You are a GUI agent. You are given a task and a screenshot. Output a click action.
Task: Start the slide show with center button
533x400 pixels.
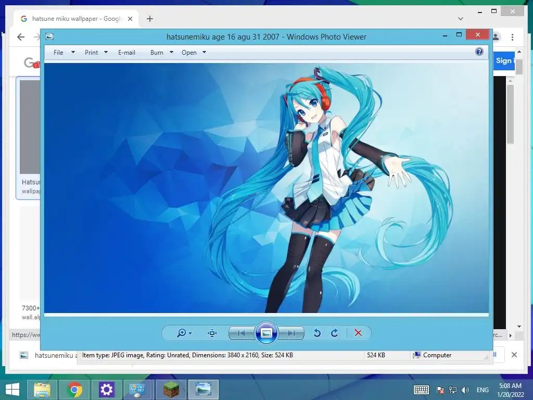pos(266,333)
